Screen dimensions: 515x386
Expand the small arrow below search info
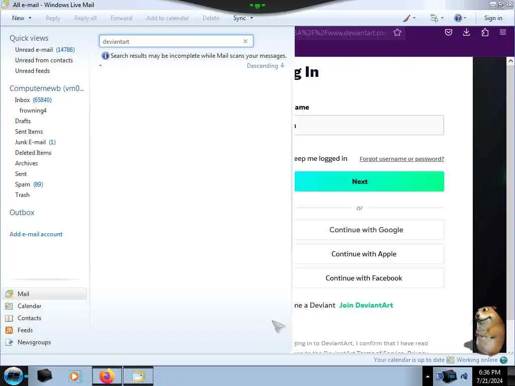click(101, 66)
